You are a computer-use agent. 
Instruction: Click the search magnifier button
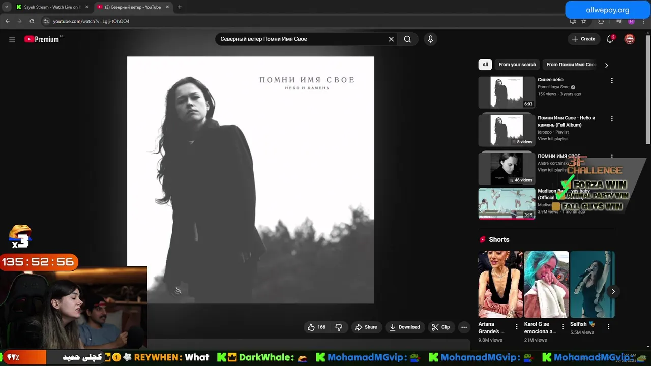click(x=407, y=39)
